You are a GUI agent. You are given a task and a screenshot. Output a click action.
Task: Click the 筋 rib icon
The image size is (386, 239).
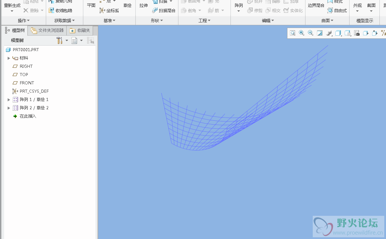pos(210,10)
